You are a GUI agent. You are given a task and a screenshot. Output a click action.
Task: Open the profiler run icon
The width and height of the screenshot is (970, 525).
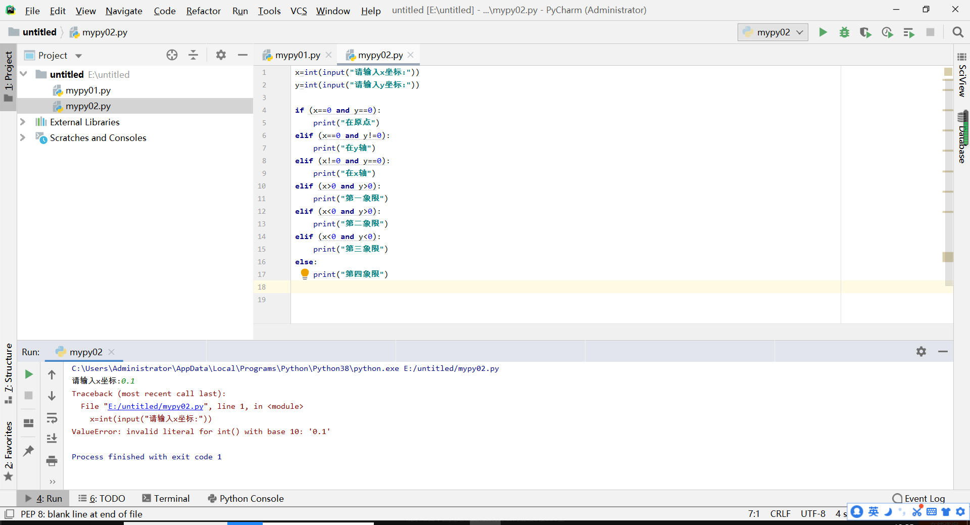coord(887,32)
